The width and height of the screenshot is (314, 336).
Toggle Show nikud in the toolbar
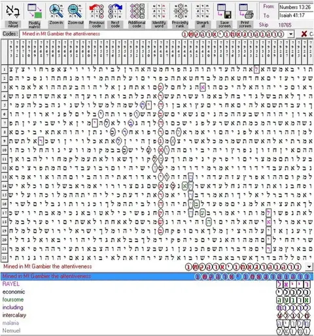tap(13, 16)
